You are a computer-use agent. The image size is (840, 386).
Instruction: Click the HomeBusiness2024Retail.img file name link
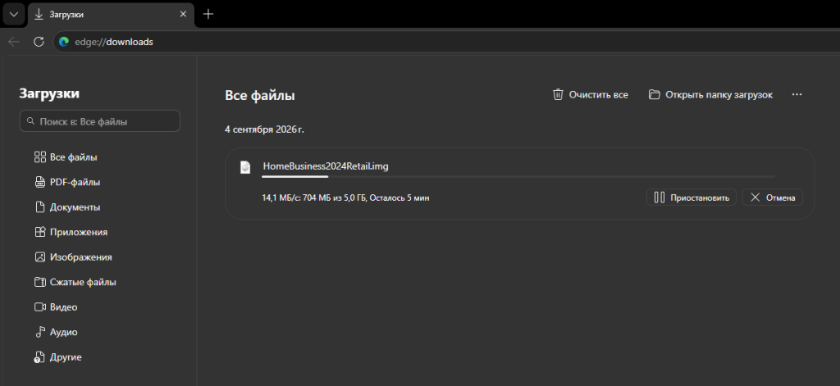point(325,166)
